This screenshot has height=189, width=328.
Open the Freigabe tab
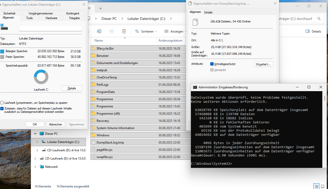coord(74,18)
